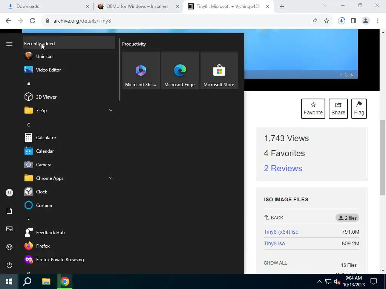The width and height of the screenshot is (386, 289).
Task: Open taskbar Search magnifier
Action: 27,281
